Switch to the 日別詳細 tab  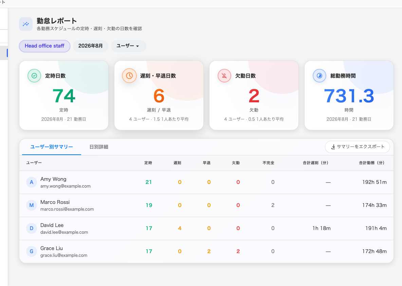tap(99, 147)
